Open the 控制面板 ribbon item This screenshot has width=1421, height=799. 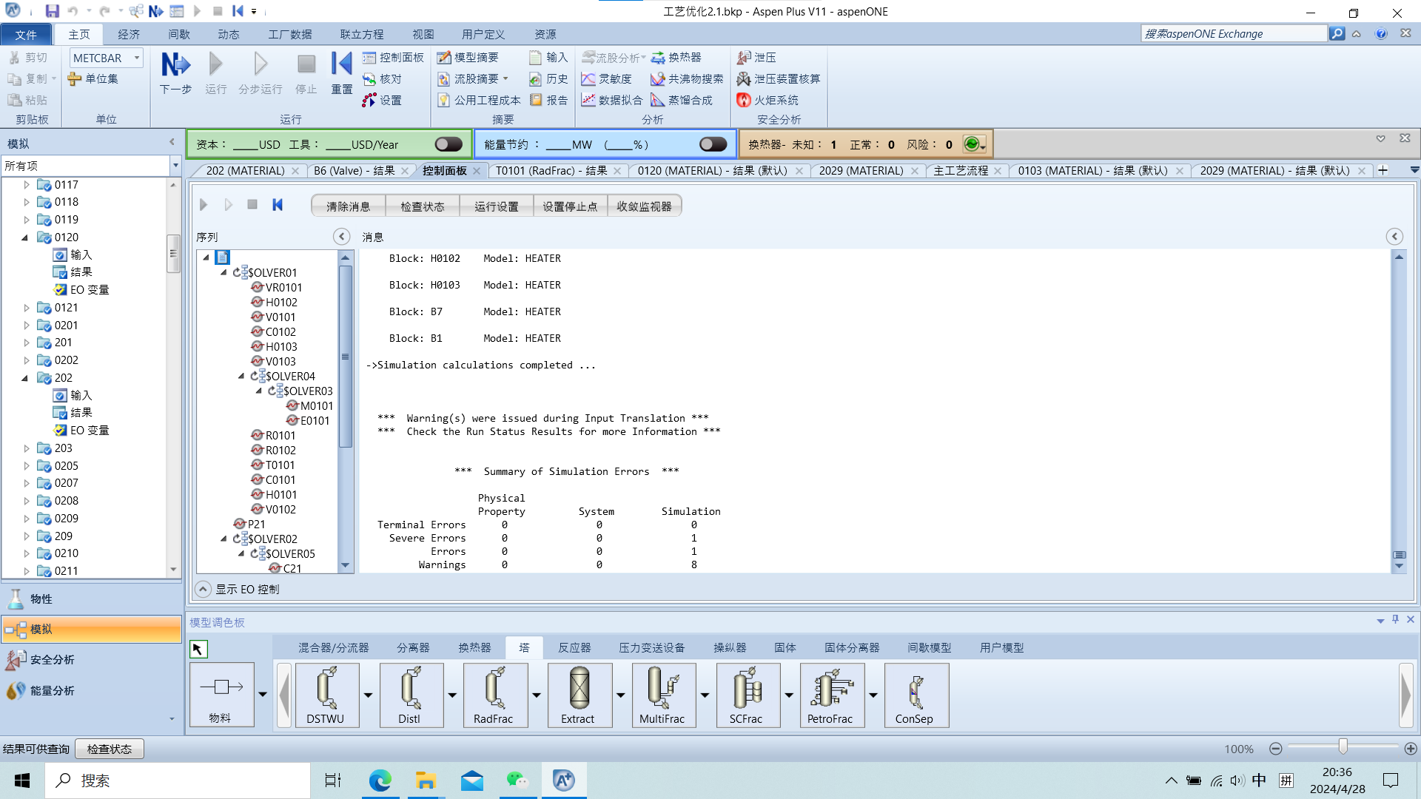click(x=393, y=58)
